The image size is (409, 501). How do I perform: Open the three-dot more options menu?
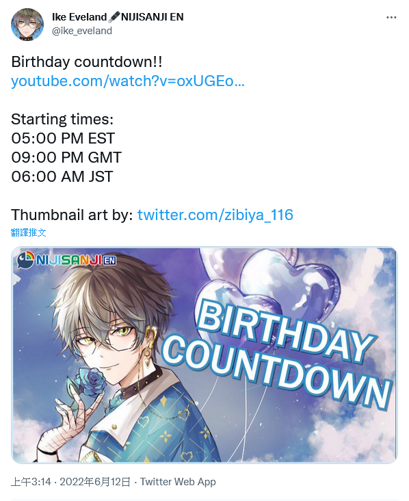coord(391,17)
